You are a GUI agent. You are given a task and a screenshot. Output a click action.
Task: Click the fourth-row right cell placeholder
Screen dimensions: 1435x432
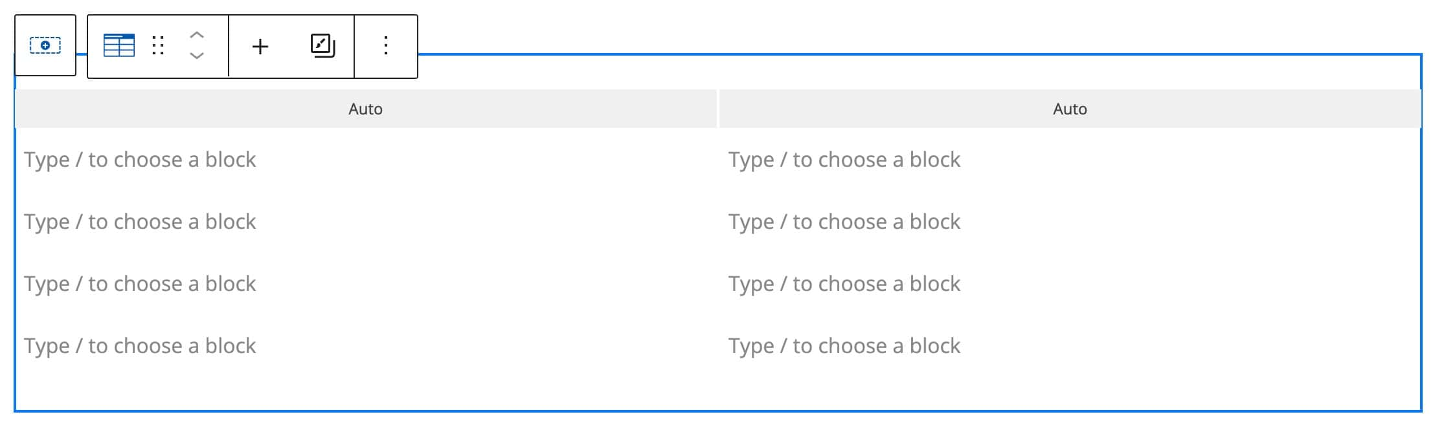(844, 345)
